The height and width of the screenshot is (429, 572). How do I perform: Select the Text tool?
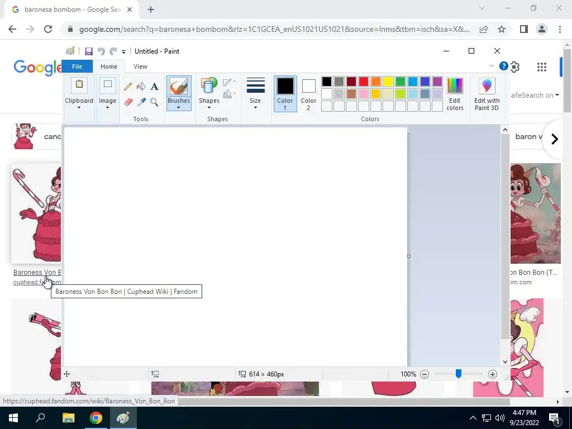154,87
